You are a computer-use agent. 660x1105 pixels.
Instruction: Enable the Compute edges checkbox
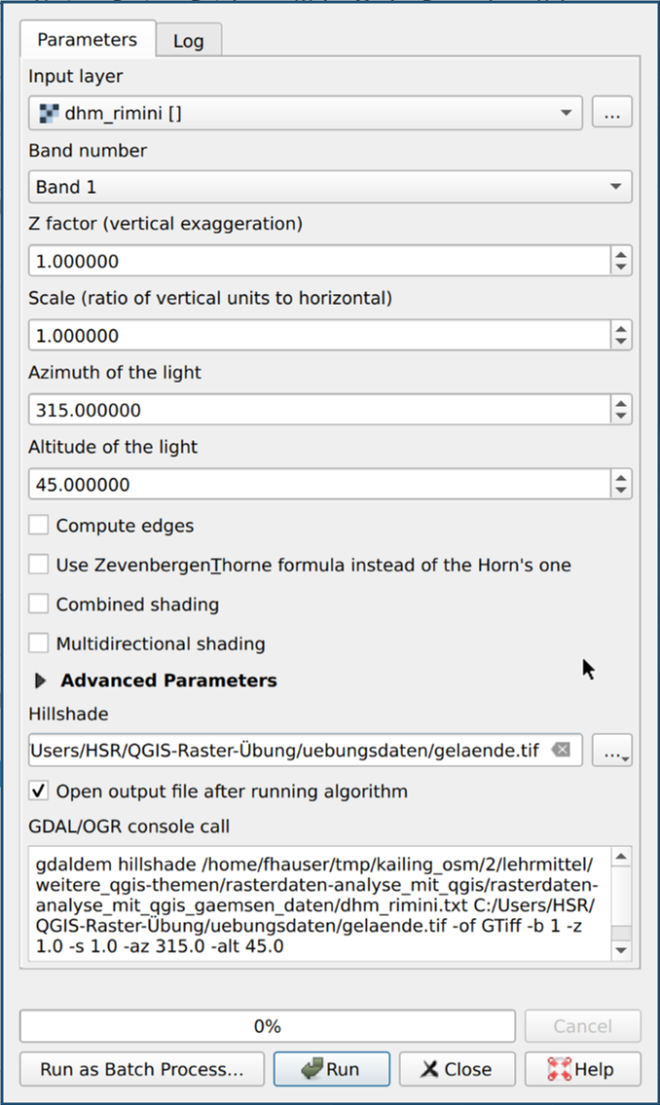(39, 526)
